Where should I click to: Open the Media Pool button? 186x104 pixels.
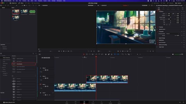(x=13, y=3)
